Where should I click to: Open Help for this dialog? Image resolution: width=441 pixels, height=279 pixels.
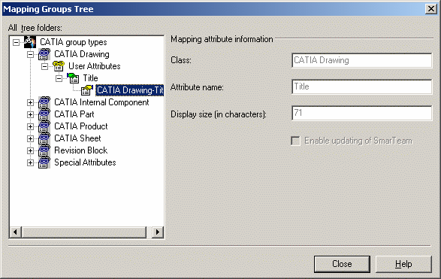point(403,264)
